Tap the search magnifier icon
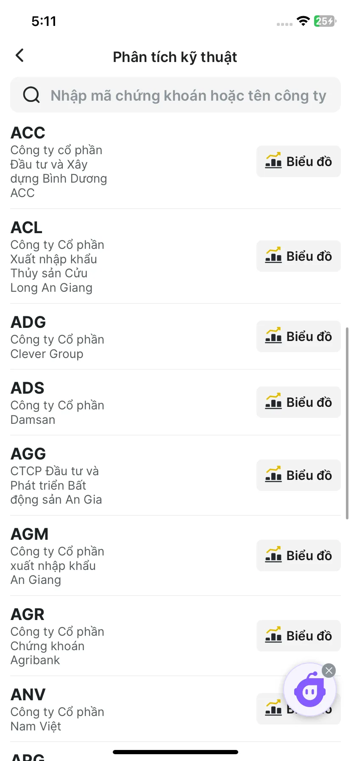 coord(31,95)
